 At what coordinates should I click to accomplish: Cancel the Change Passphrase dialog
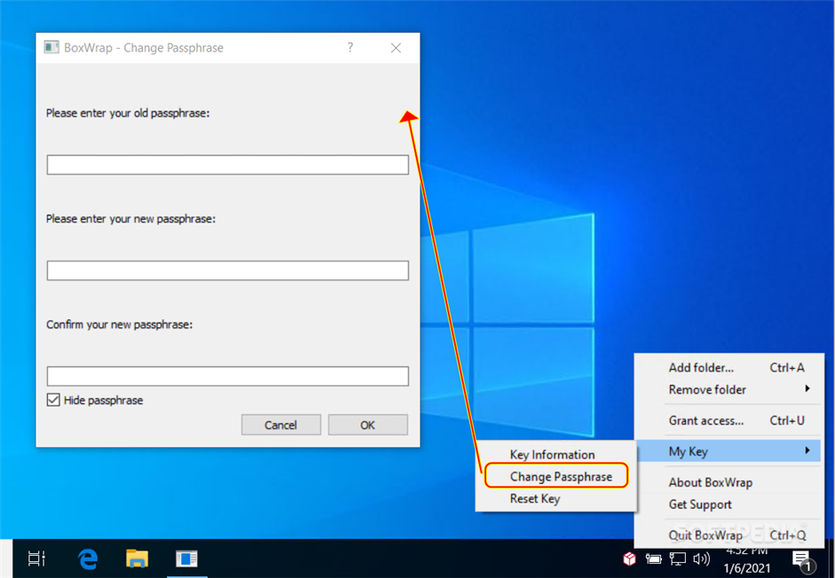280,425
